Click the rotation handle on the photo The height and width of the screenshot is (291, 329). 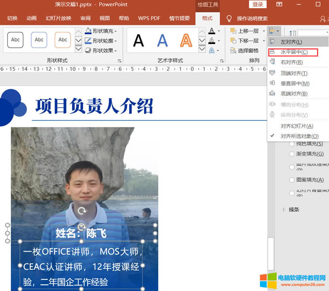[82, 211]
